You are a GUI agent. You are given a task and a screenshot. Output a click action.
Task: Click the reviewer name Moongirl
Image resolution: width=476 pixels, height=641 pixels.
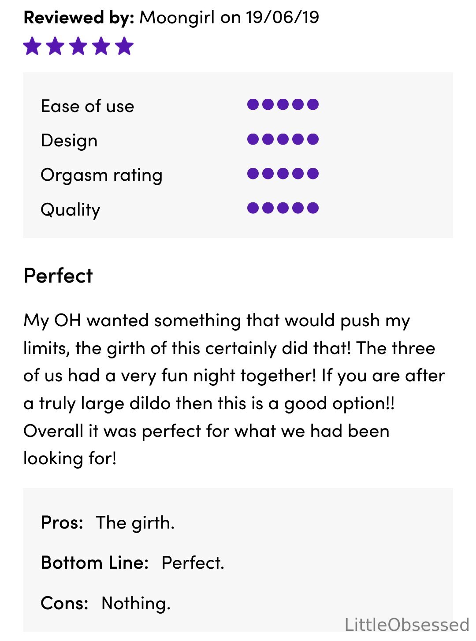[x=177, y=18]
